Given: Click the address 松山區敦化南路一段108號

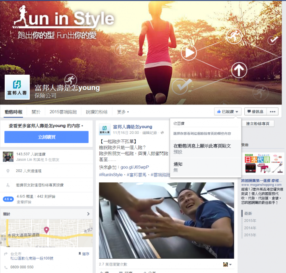Looking at the screenshot, I should pos(32,258).
